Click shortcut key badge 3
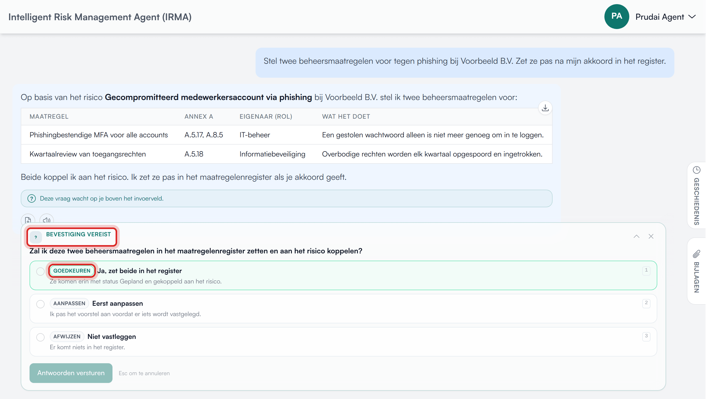This screenshot has height=399, width=706. (646, 336)
